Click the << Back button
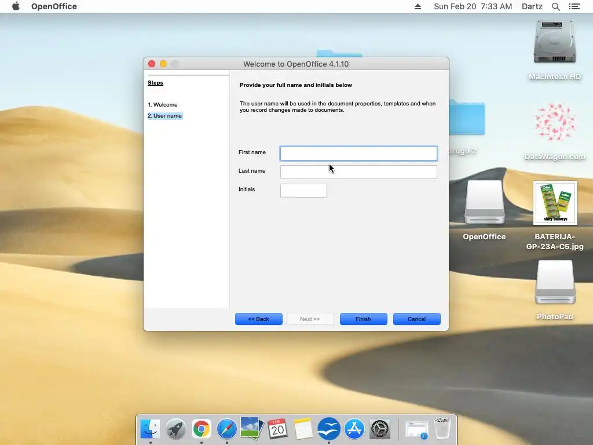This screenshot has height=445, width=593. (x=259, y=319)
